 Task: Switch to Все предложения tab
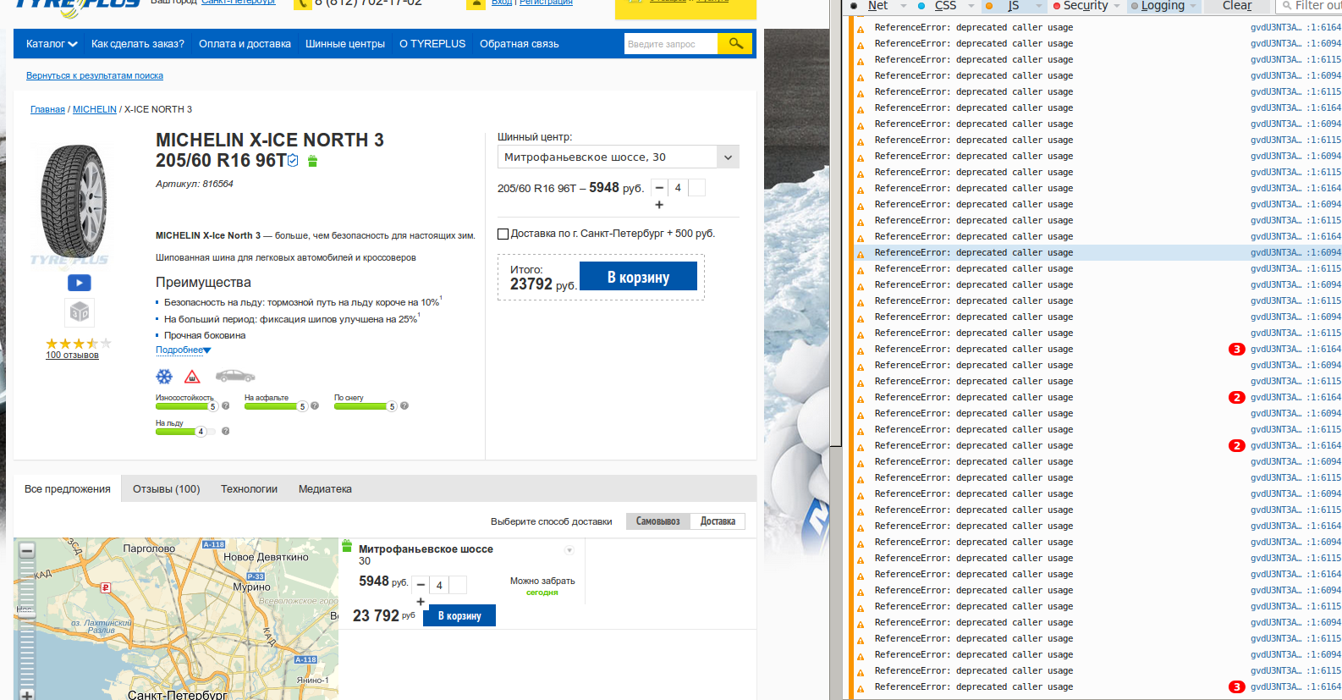click(68, 489)
